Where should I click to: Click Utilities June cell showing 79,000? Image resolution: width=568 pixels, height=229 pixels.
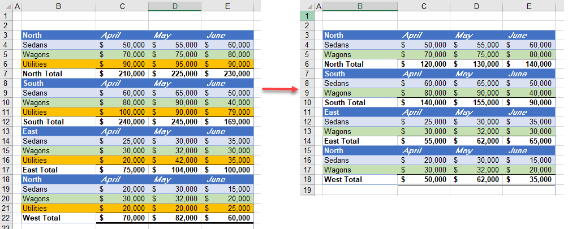(227, 112)
